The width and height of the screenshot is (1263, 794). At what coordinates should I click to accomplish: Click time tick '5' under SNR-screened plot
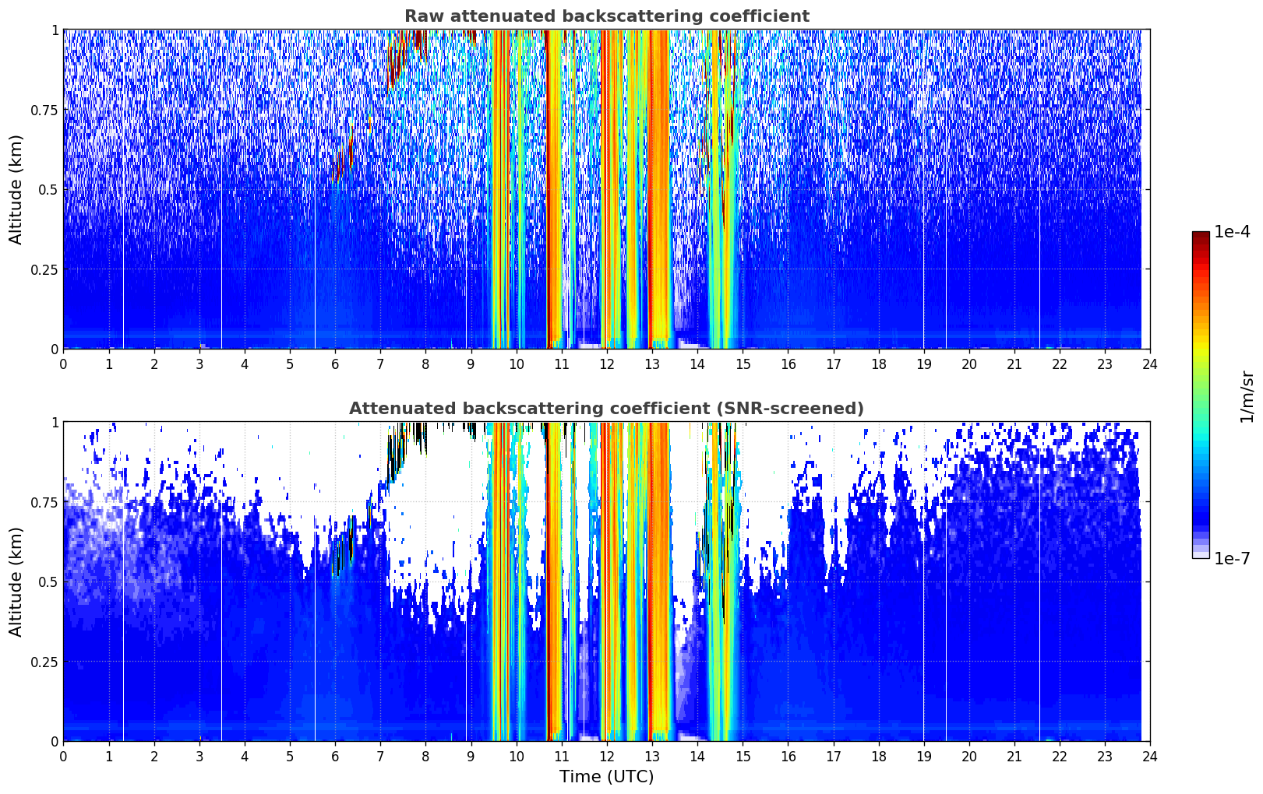pyautogui.click(x=290, y=756)
